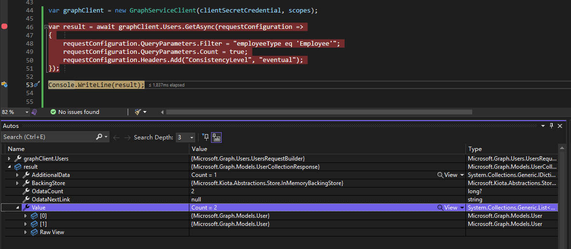This screenshot has height=249, width=571.
Task: Click into the Search (Ctrl+E) input field
Action: [47, 137]
